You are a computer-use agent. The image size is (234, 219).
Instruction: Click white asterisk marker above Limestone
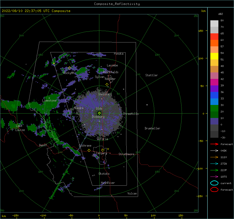pyautogui.click(x=49, y=98)
